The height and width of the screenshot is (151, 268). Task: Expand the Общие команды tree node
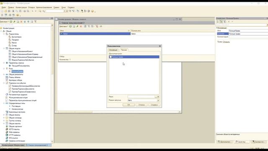(4, 118)
